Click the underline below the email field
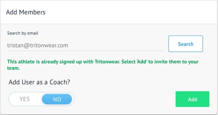 pos(86,51)
